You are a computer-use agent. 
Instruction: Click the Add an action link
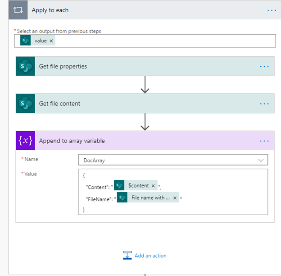coord(150,256)
